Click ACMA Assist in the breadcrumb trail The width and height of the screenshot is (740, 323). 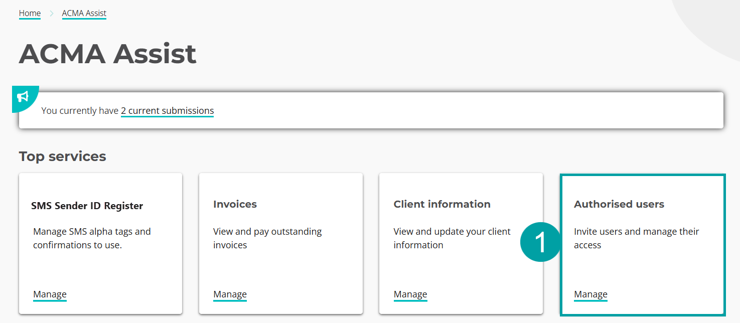pyautogui.click(x=84, y=13)
